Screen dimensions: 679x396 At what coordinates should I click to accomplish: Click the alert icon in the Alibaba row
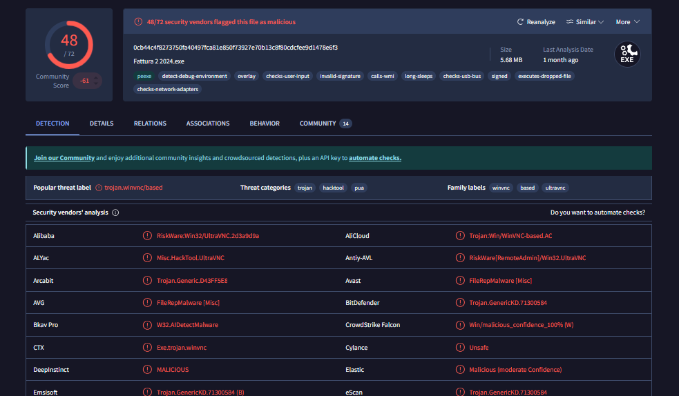(x=147, y=236)
